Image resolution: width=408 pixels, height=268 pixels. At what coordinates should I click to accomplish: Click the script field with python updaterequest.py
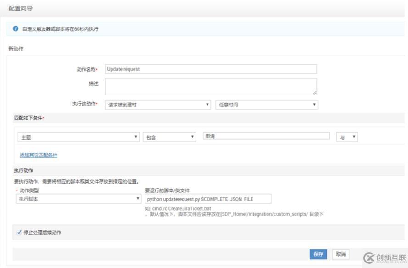click(208, 199)
